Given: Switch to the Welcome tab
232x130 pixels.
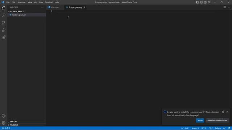Looking at the screenshot, I should [x=55, y=7].
